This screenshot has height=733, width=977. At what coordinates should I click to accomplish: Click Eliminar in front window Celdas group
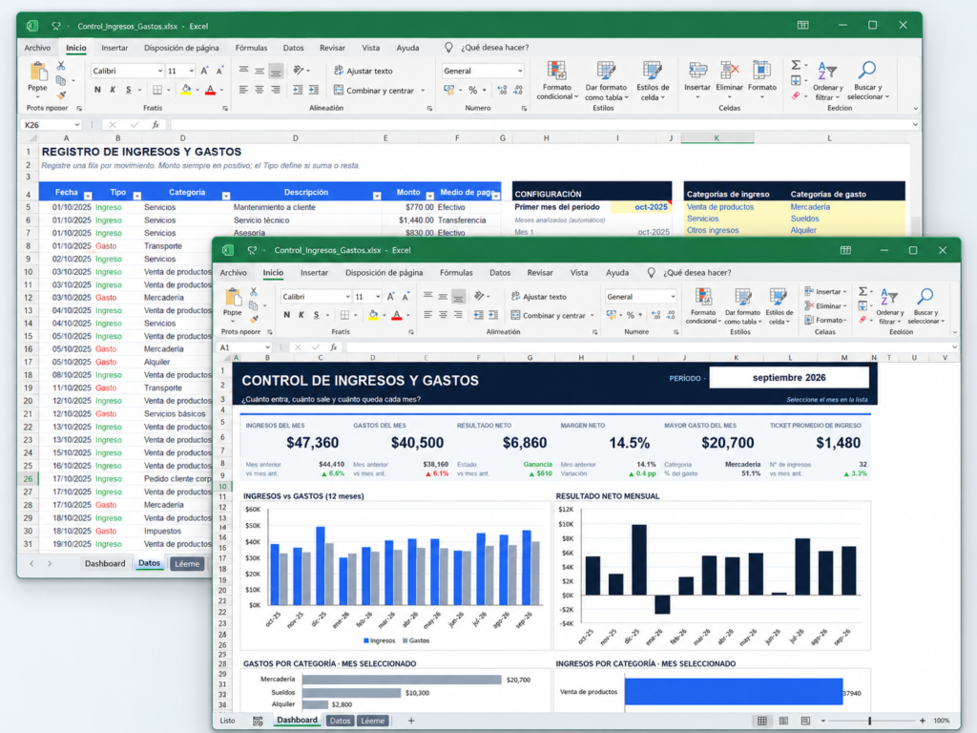(826, 306)
